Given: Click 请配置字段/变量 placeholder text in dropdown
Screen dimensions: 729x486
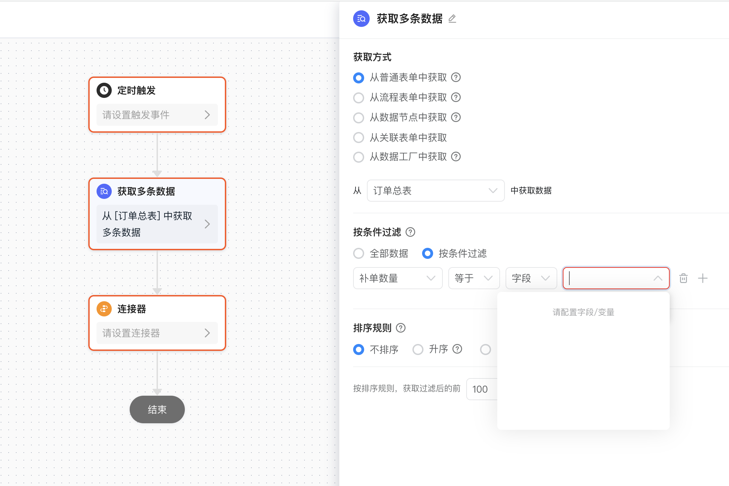Looking at the screenshot, I should (x=583, y=312).
